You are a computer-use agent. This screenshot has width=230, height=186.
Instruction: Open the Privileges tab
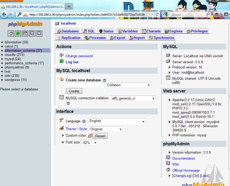pos(197,31)
